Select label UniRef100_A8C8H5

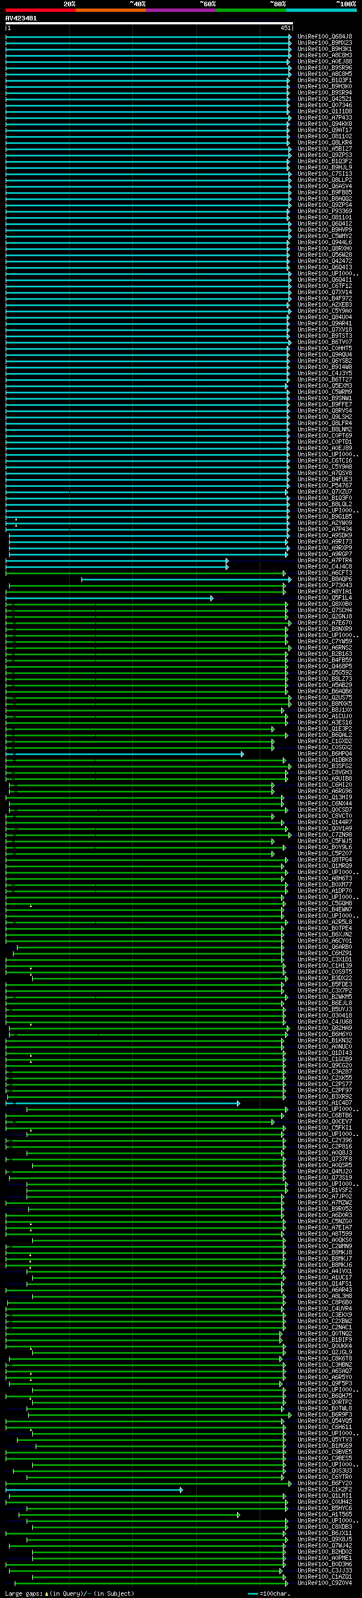pyautogui.click(x=325, y=74)
